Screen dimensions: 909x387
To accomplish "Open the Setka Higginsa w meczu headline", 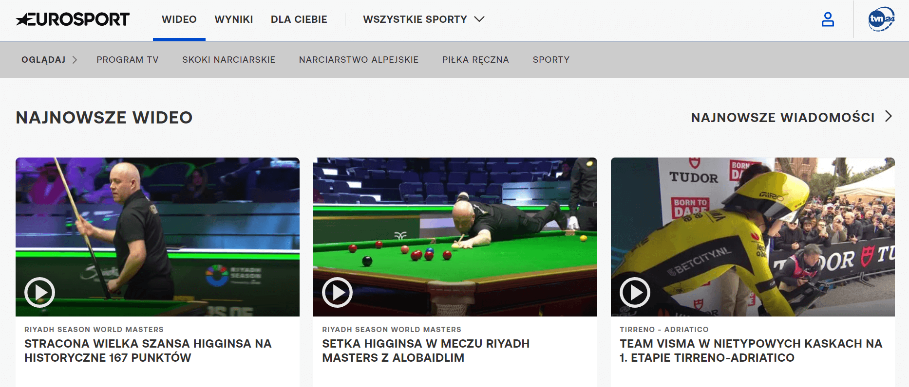I will tap(426, 351).
